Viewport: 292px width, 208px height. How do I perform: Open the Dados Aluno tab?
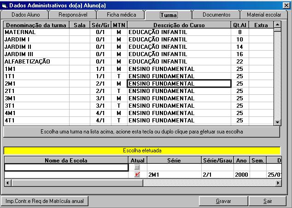25,15
